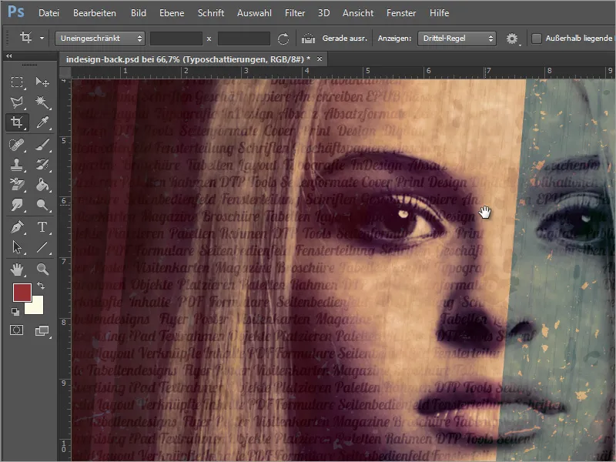
Task: Select the Eyedropper tool
Action: coord(42,122)
